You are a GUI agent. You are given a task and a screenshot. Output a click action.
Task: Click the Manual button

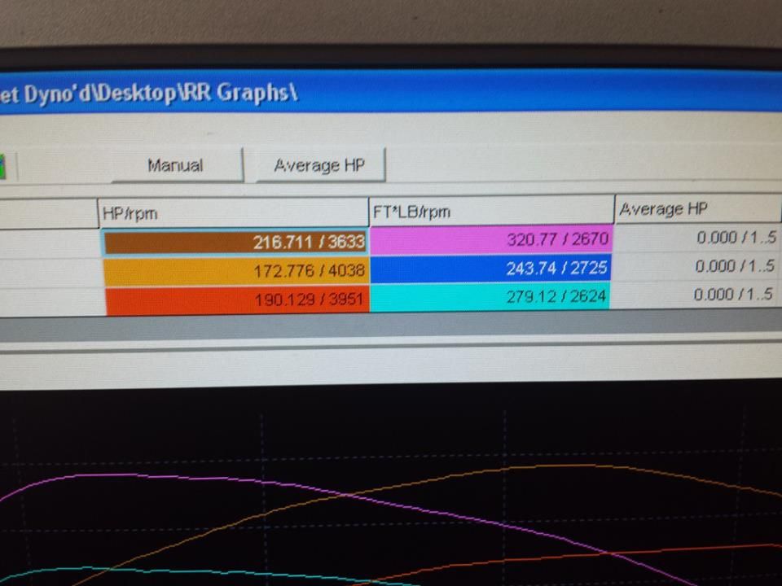pos(175,165)
